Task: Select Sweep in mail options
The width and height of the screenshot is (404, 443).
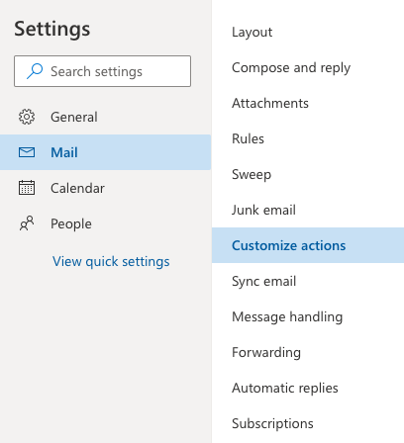Action: 252,174
